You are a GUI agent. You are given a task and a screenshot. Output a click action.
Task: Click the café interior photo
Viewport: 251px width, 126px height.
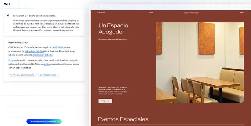[200, 63]
